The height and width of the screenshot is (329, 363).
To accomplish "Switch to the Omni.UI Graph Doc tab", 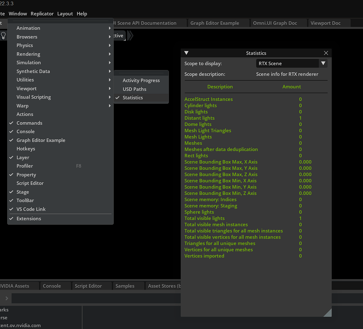I will [x=278, y=23].
